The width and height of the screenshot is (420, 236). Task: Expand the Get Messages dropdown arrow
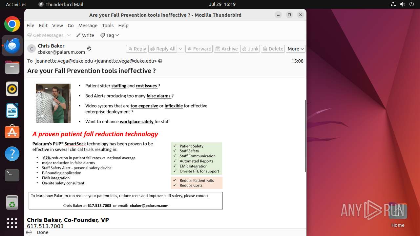(69, 35)
